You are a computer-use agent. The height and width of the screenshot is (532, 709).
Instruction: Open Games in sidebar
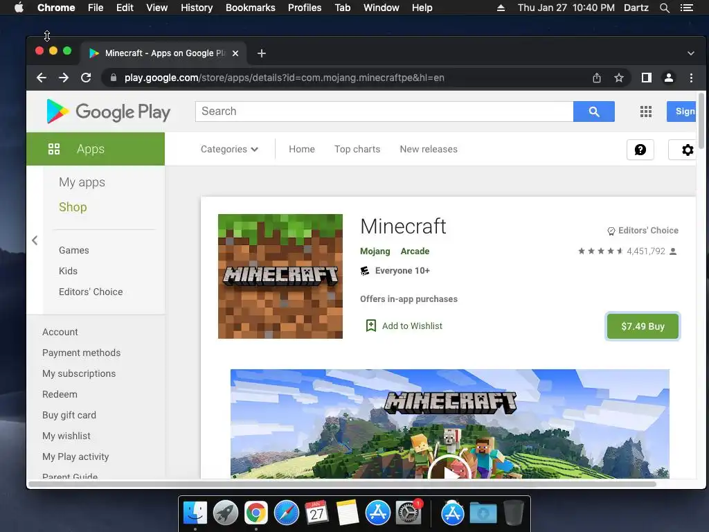(x=73, y=250)
